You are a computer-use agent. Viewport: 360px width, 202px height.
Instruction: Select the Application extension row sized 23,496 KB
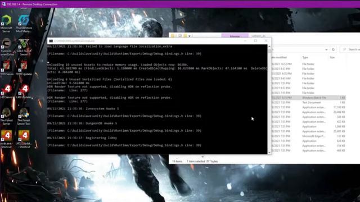(309, 112)
